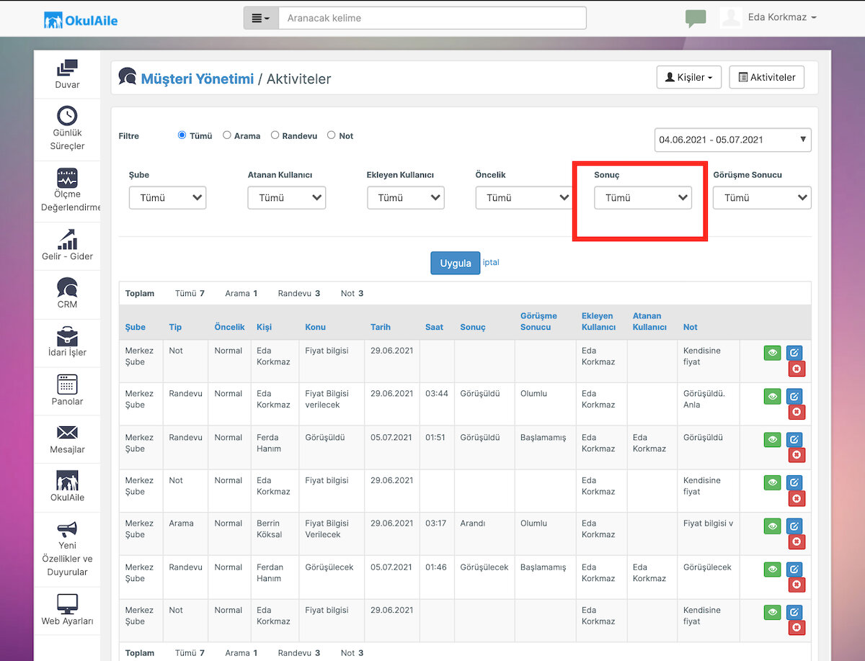Viewport: 865px width, 661px height.
Task: Expand the Öncelik dropdown
Action: click(x=524, y=198)
